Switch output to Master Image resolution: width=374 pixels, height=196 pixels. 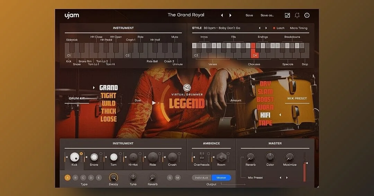tap(221, 178)
